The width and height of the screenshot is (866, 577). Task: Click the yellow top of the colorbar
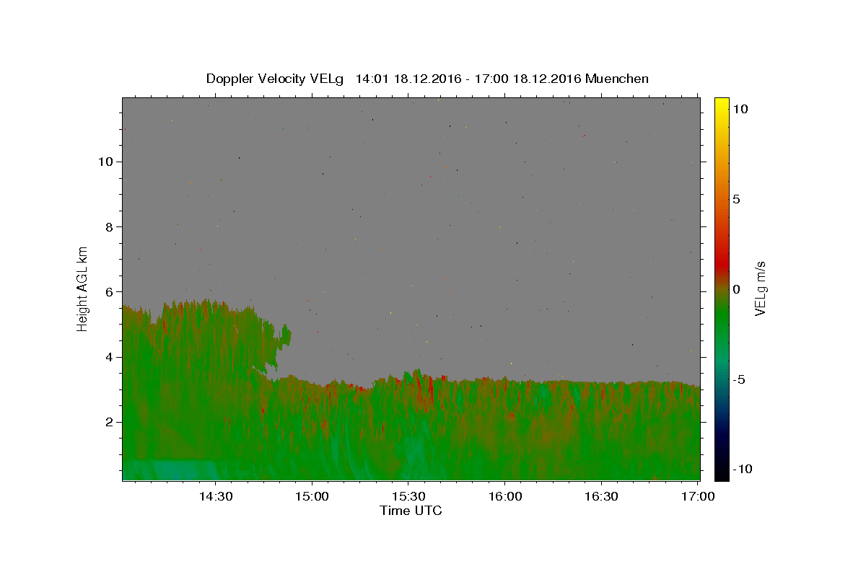coord(722,101)
